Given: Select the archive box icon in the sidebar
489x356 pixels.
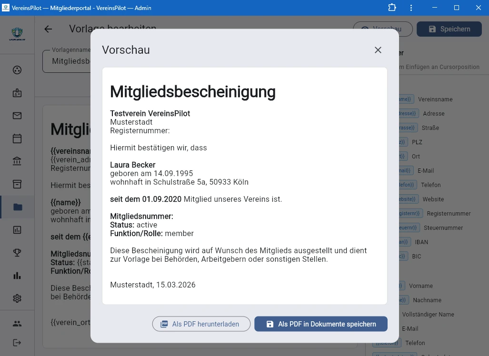Looking at the screenshot, I should [17, 184].
